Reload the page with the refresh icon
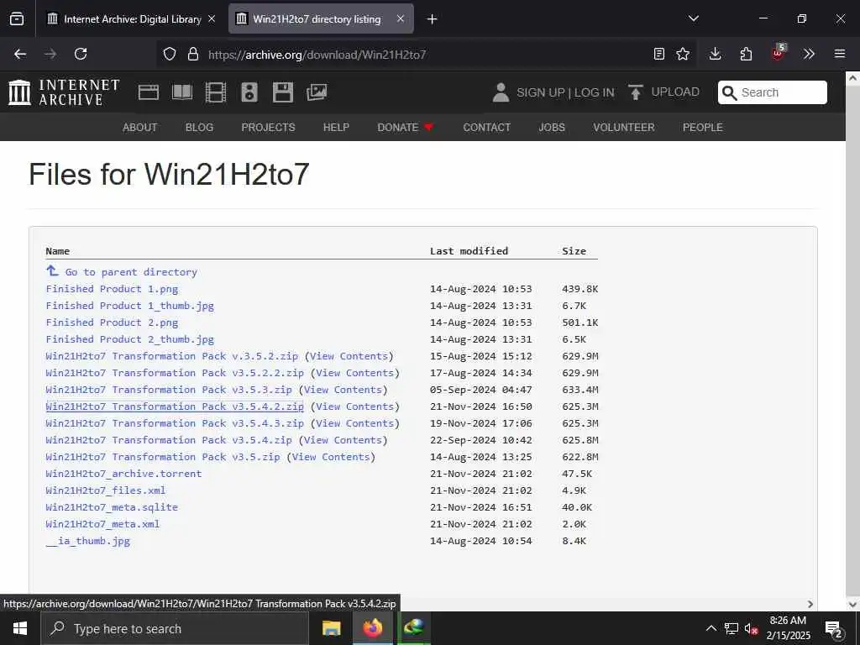 point(81,54)
